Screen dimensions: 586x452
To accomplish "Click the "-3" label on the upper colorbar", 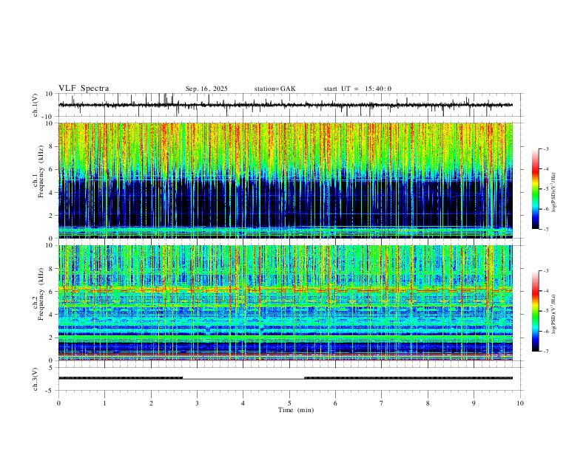I will tap(546, 148).
